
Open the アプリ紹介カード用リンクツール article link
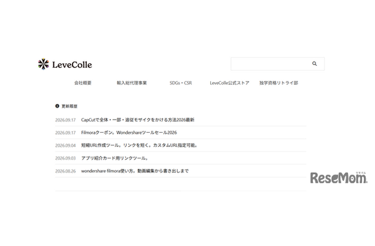pyautogui.click(x=115, y=158)
